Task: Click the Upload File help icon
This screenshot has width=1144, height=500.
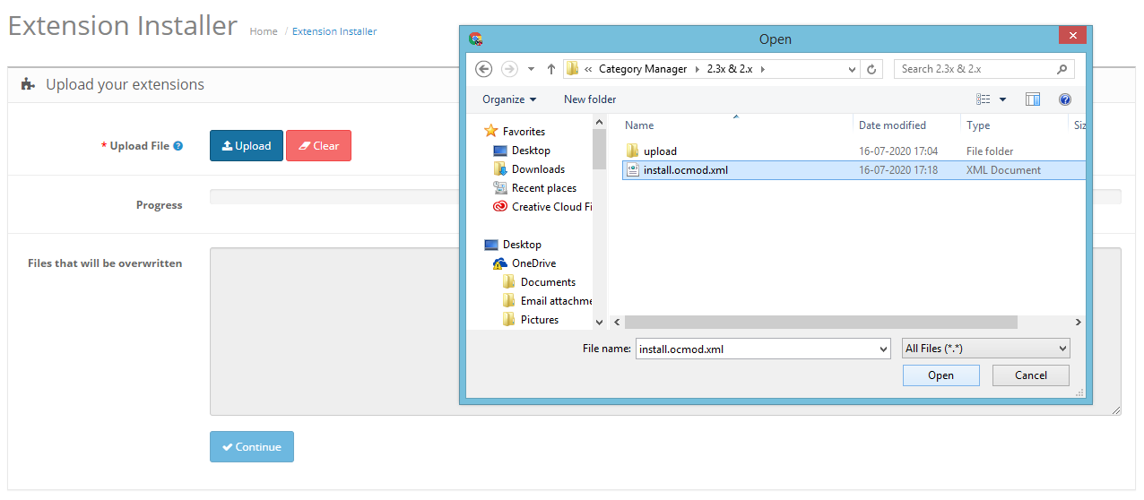Action: [178, 146]
